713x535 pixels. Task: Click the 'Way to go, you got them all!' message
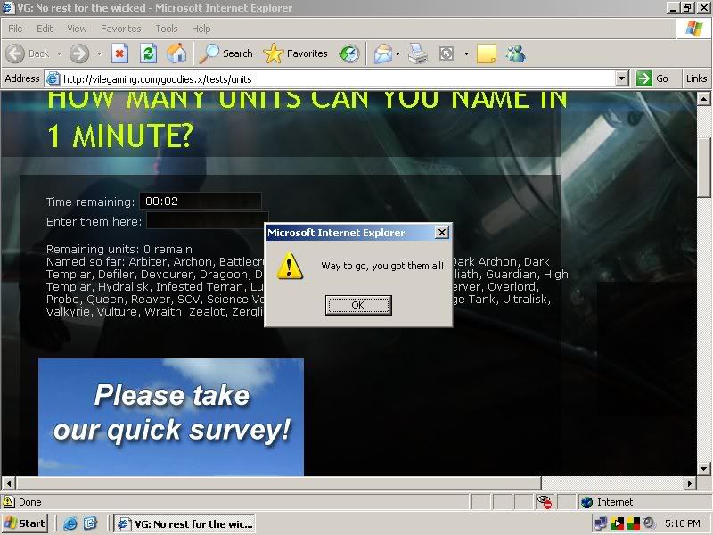pos(382,266)
